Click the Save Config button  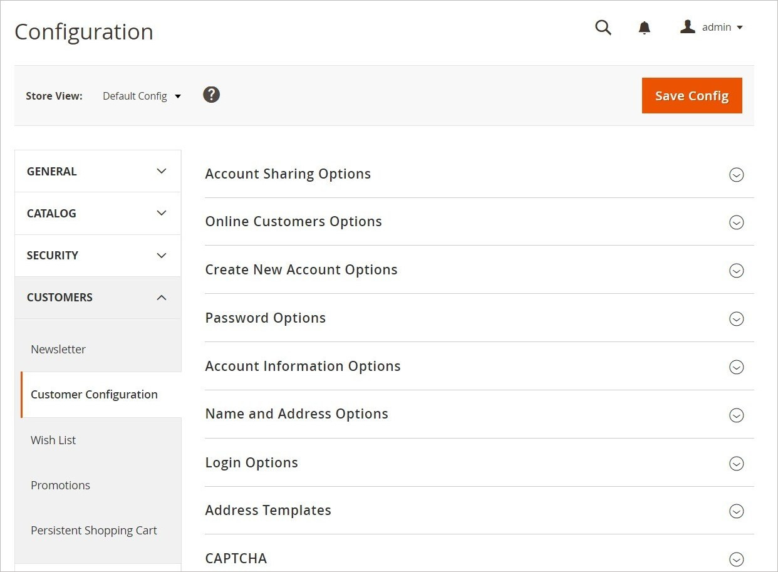[x=692, y=96]
